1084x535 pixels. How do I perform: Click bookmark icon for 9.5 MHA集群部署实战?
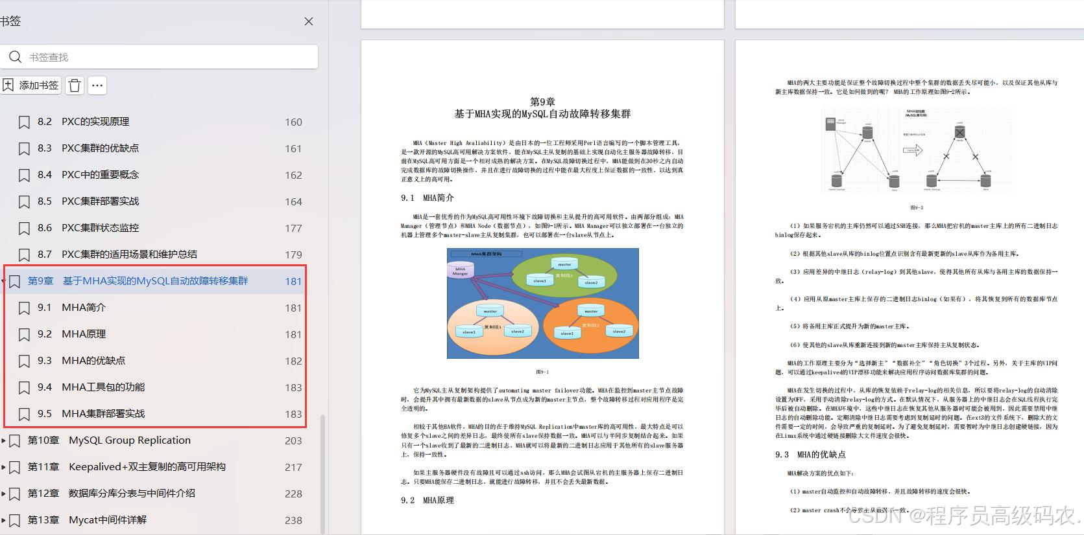point(24,414)
